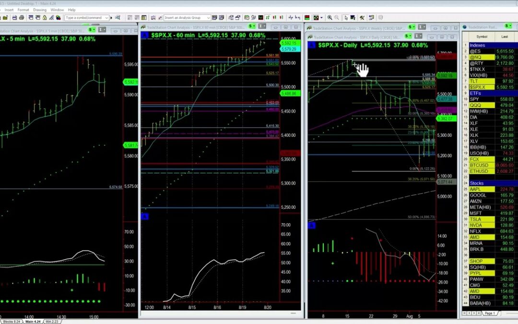Viewport: 518px width, 324px height.
Task: Select the candlestick chart style icon
Action: coord(274,18)
